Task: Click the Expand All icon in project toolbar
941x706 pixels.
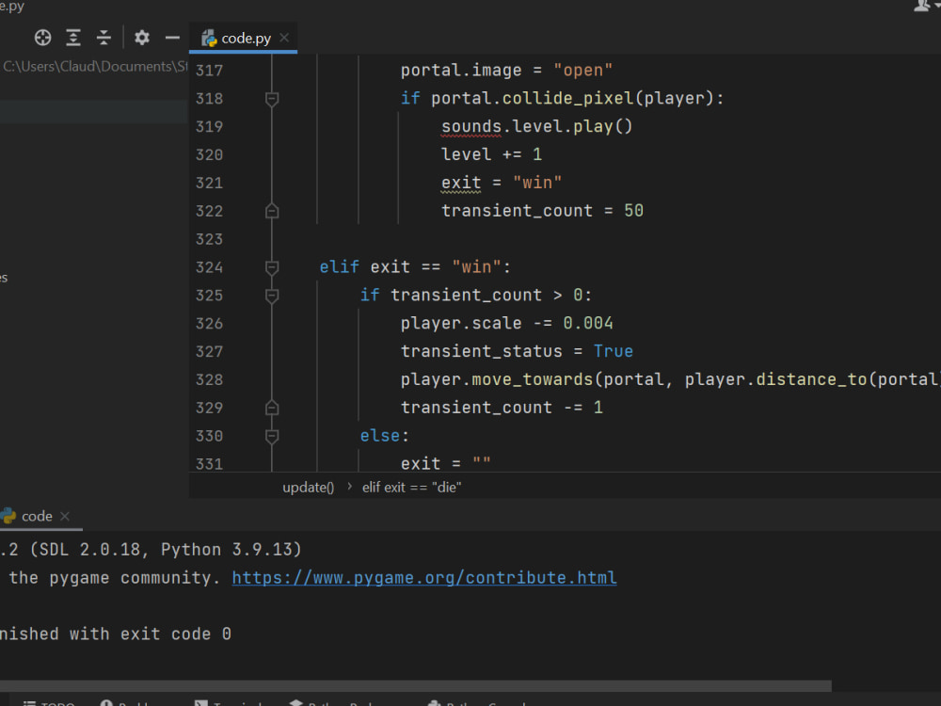Action: 73,38
